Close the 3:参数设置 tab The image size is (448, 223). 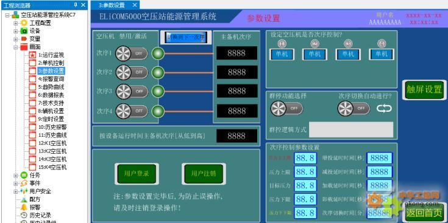135,5
